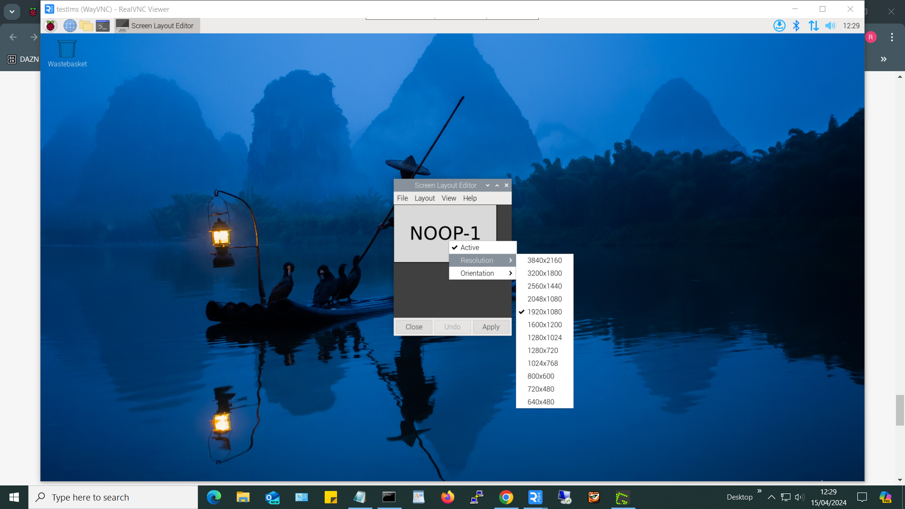Select the checked 1920x1080 resolution
905x509 pixels.
point(544,312)
